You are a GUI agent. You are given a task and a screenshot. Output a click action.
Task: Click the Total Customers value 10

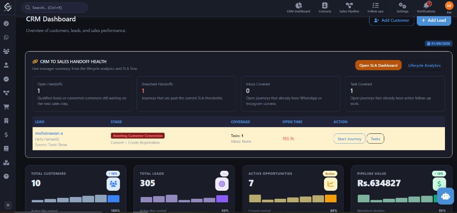[x=36, y=183]
